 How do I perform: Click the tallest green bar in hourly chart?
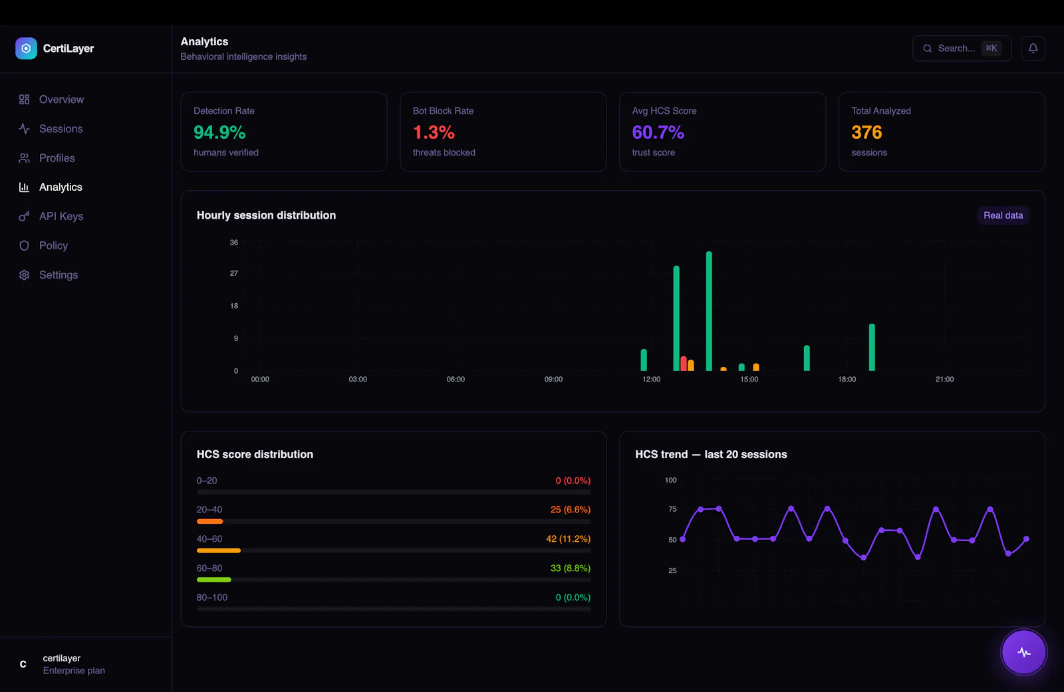coord(709,311)
